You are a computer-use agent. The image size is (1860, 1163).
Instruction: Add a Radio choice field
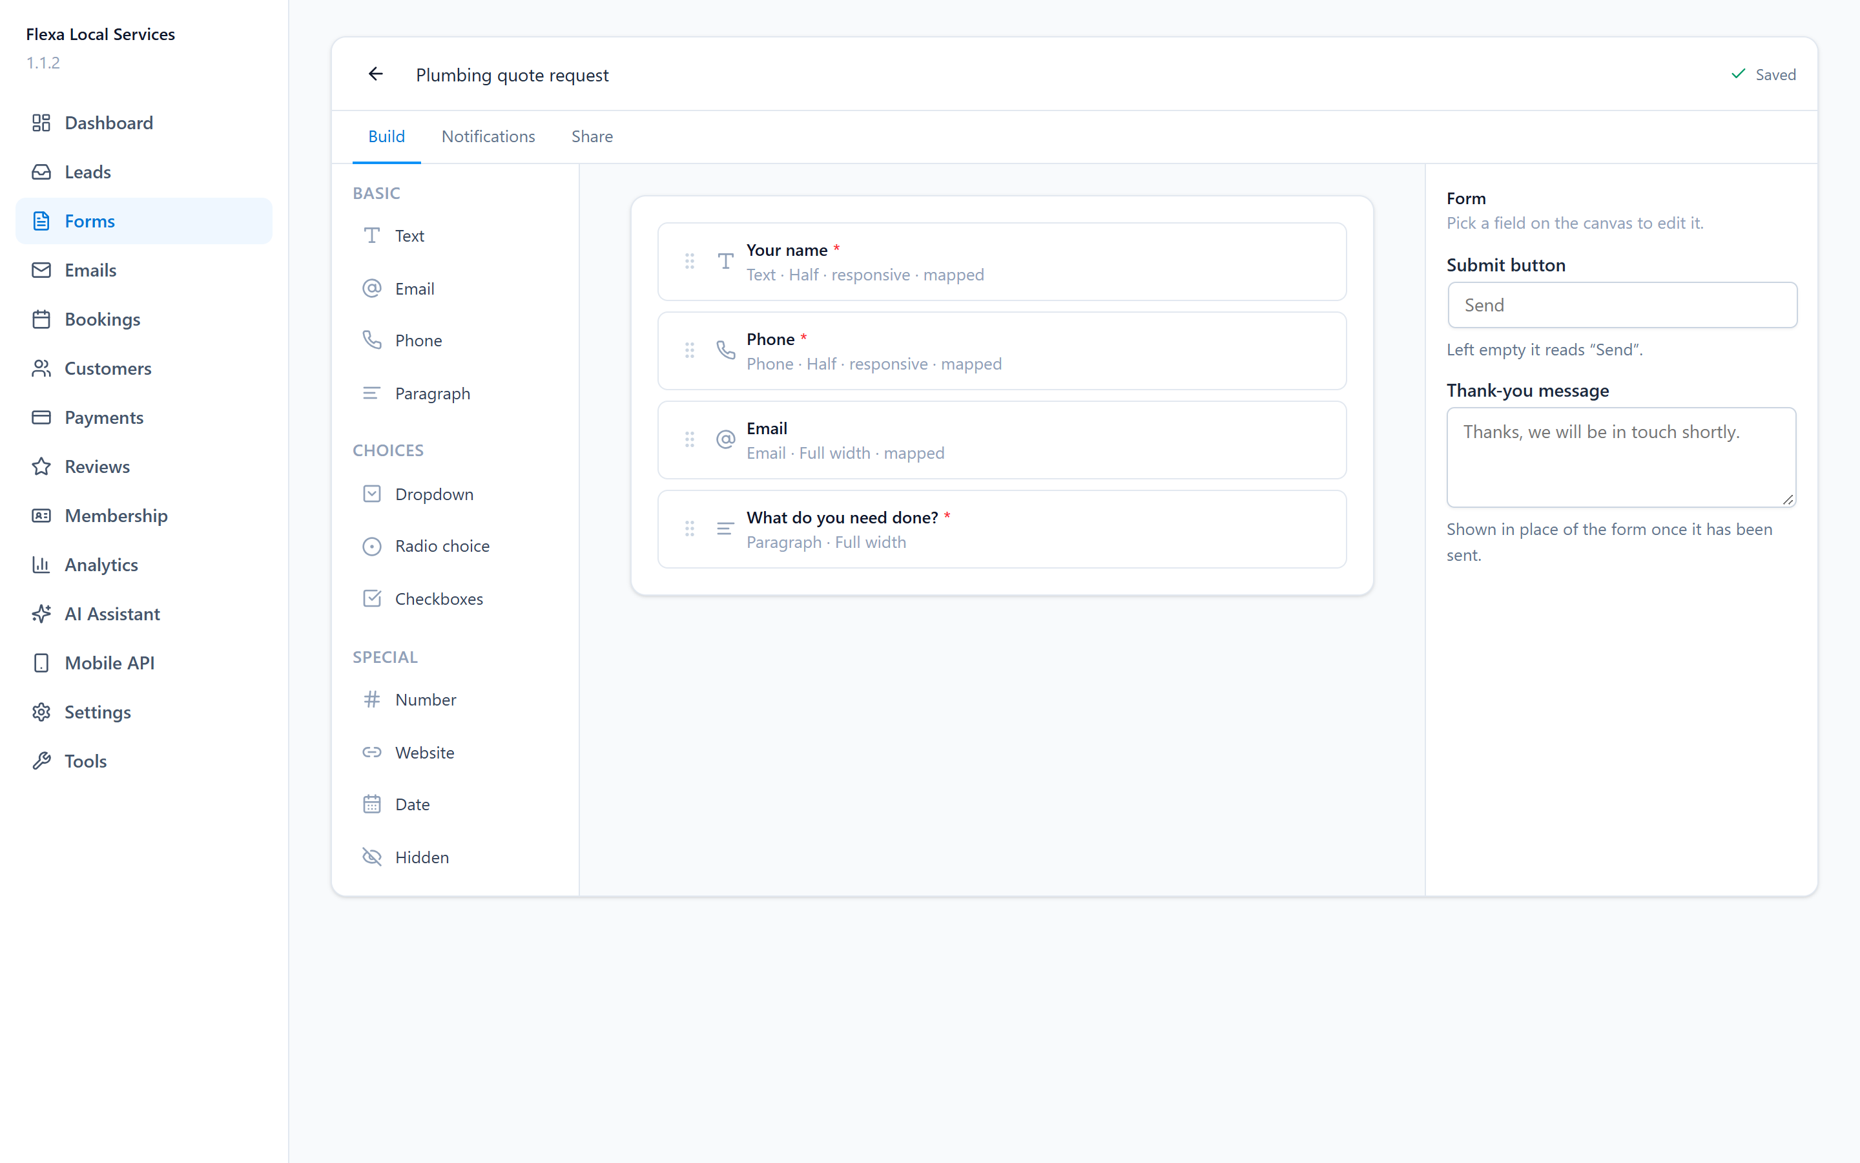point(455,546)
